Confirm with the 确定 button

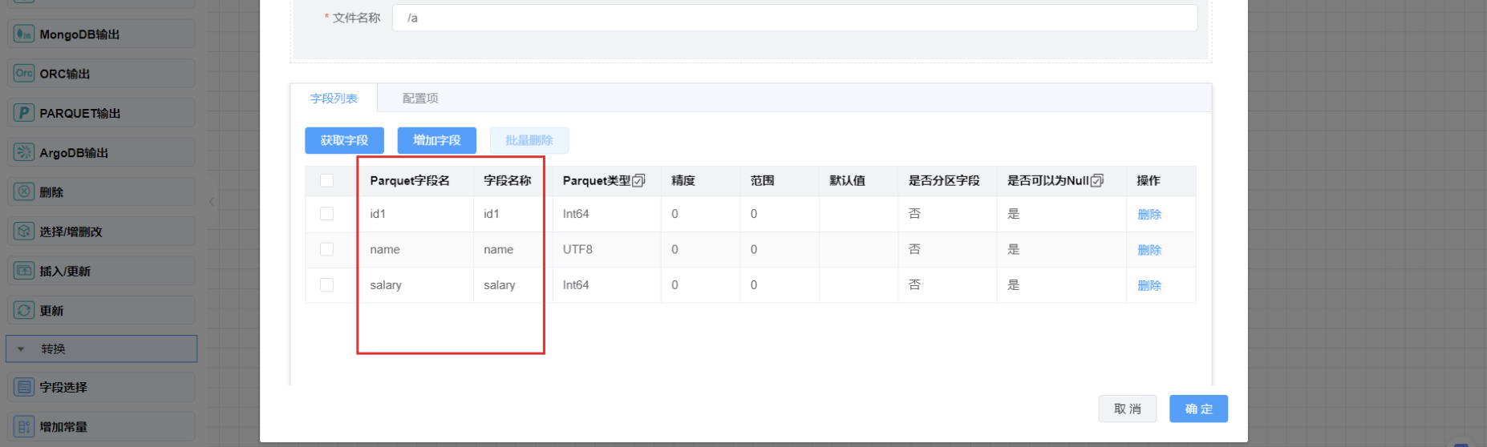point(1198,409)
